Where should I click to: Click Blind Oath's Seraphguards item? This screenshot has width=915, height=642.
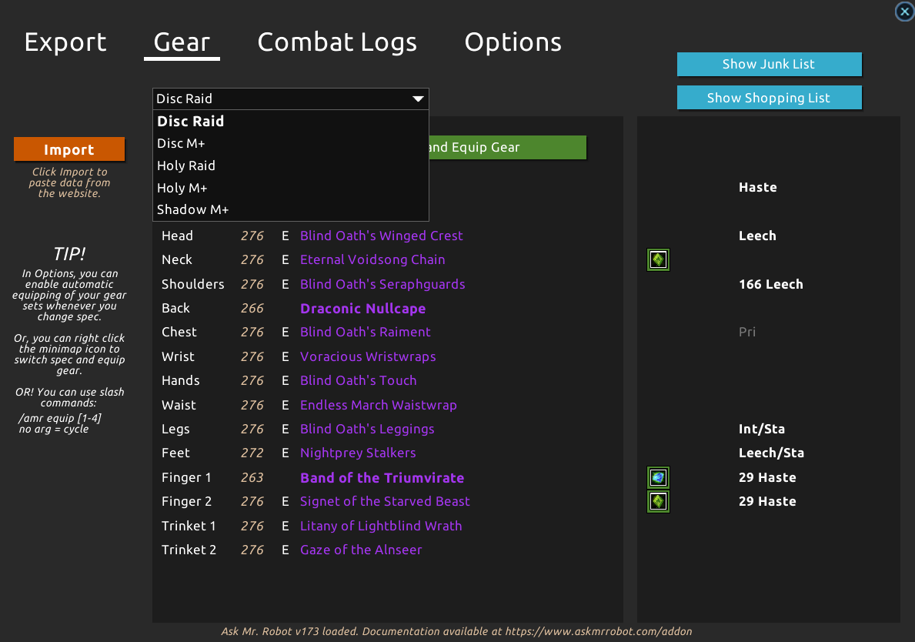(382, 284)
